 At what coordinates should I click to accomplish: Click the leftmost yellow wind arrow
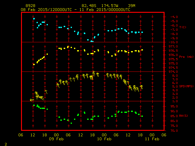pos(32,100)
